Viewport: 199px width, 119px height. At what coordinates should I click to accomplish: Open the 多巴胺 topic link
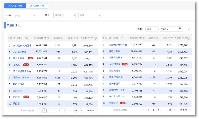pos(17,65)
